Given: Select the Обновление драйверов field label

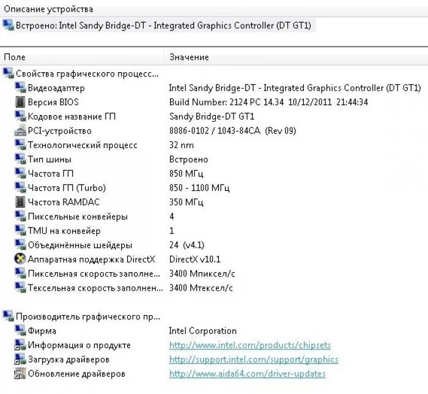Looking at the screenshot, I should [x=76, y=374].
